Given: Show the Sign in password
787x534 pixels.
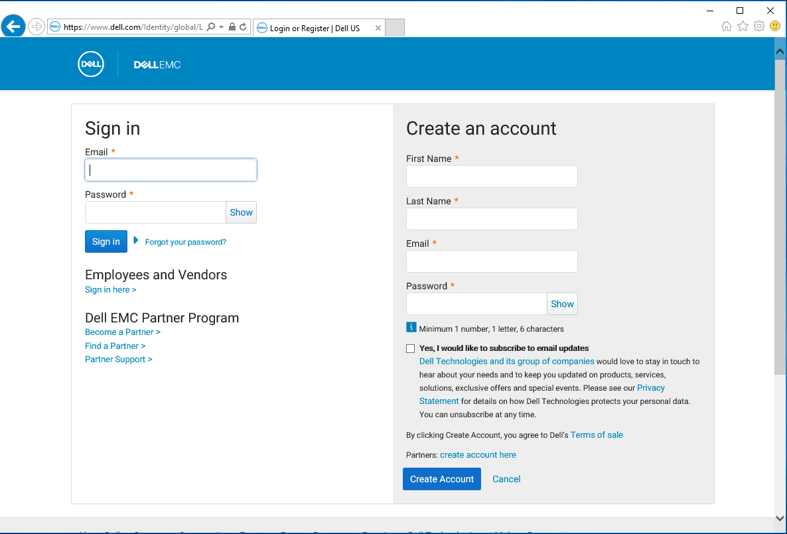Looking at the screenshot, I should click(x=240, y=212).
